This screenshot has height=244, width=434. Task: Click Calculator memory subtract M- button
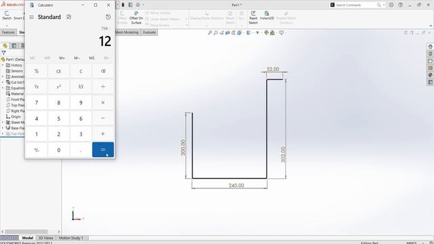click(77, 58)
